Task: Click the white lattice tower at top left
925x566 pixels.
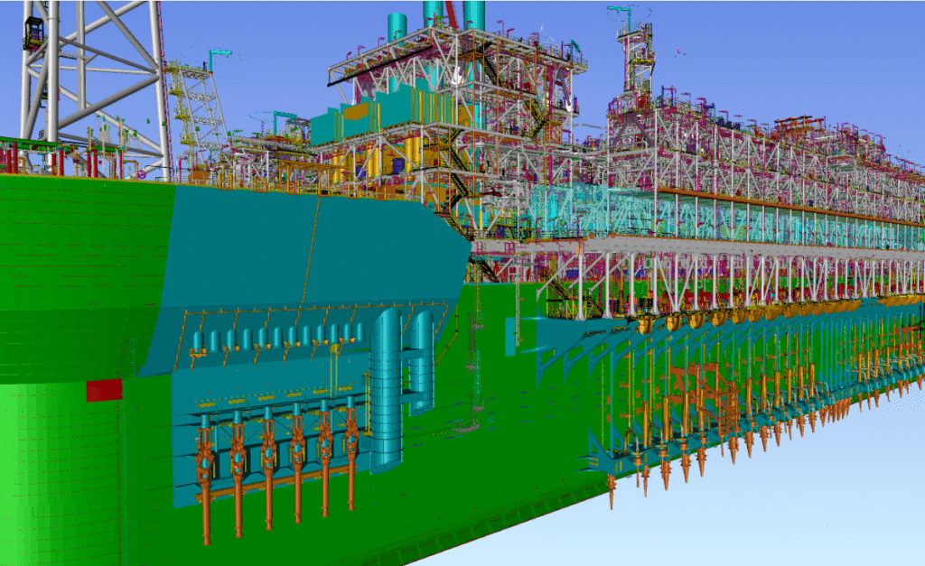Action: coord(90,72)
